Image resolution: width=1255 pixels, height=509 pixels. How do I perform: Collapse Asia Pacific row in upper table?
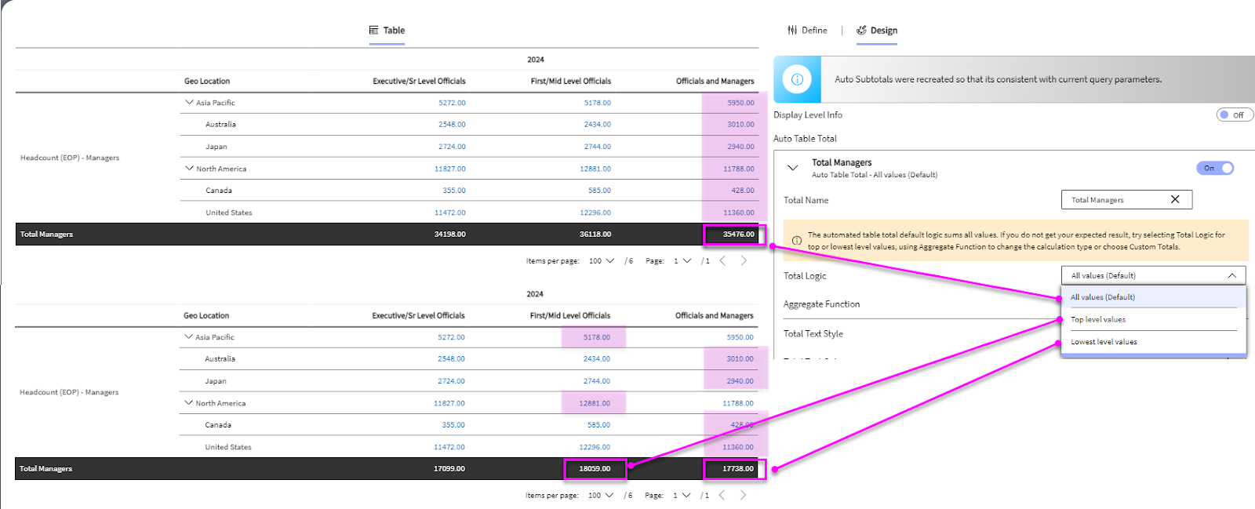189,102
